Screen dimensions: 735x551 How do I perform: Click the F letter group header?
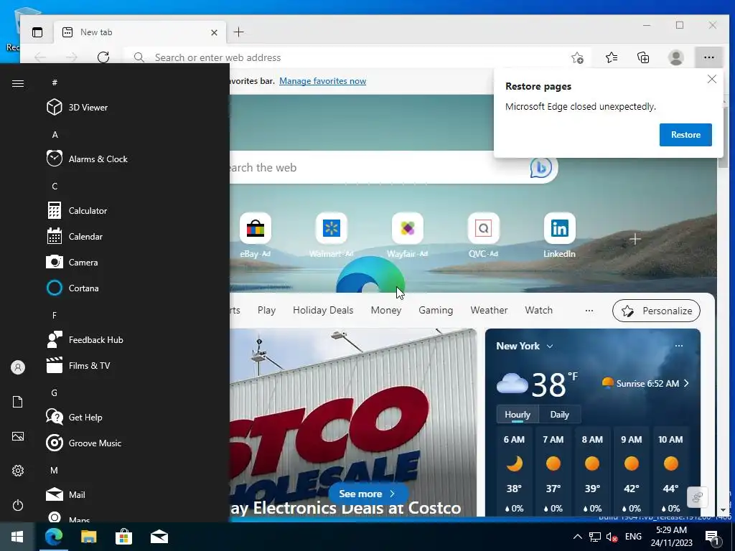[55, 316]
